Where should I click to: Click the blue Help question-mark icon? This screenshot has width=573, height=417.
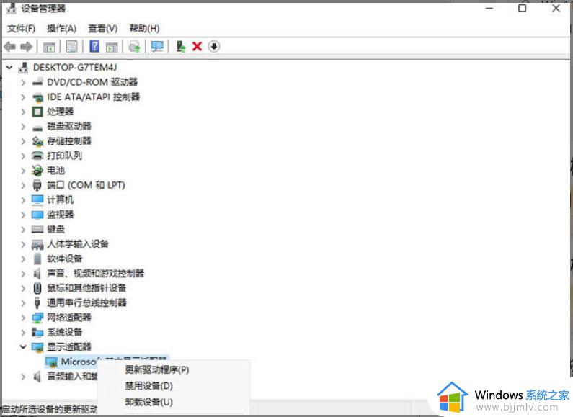(x=94, y=46)
